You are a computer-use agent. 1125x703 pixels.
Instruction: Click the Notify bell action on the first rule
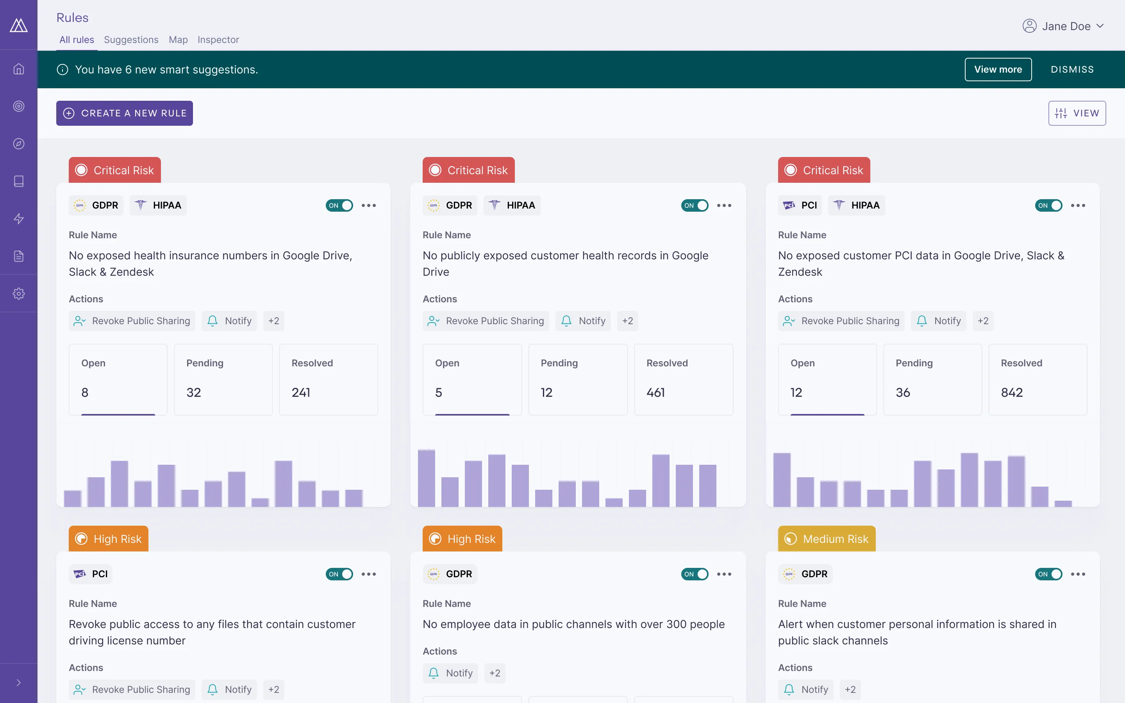coord(229,320)
